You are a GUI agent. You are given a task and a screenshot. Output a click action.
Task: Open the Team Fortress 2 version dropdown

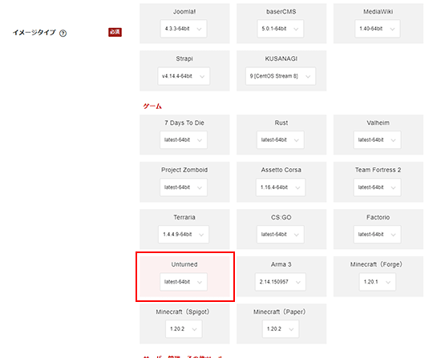point(378,187)
